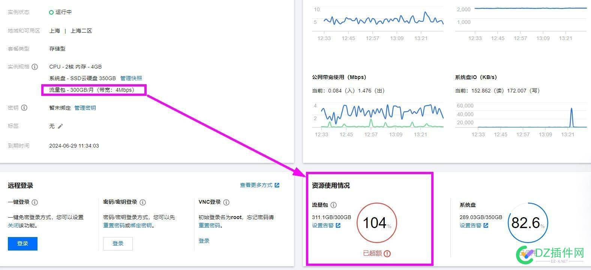Image resolution: width=591 pixels, height=270 pixels.
Task: Click the 已超额 warning icon
Action: point(387,254)
